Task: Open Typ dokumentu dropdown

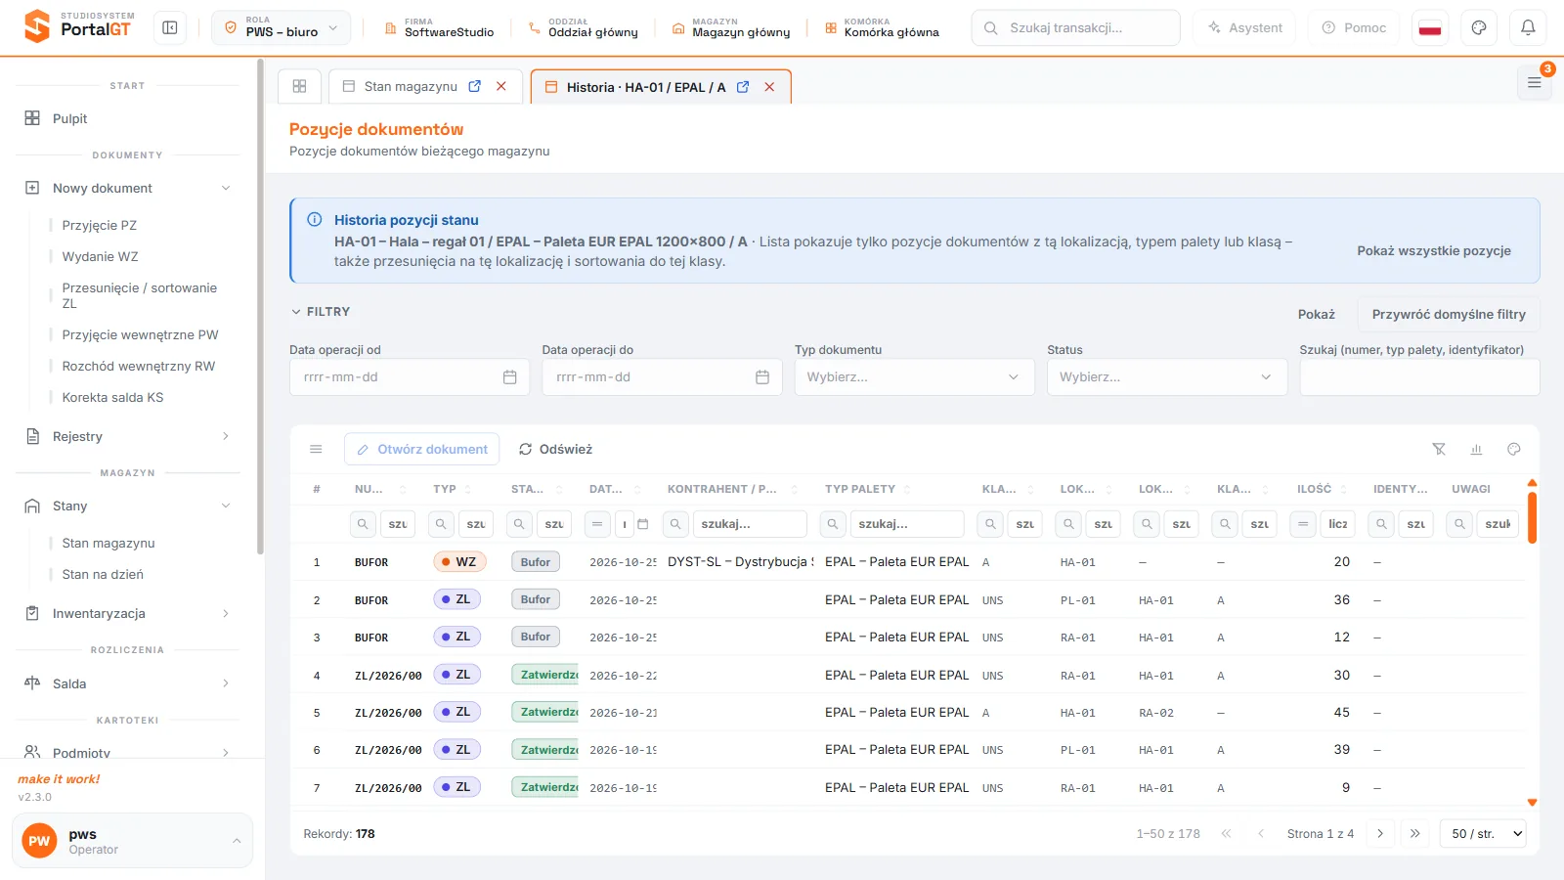Action: tap(914, 377)
